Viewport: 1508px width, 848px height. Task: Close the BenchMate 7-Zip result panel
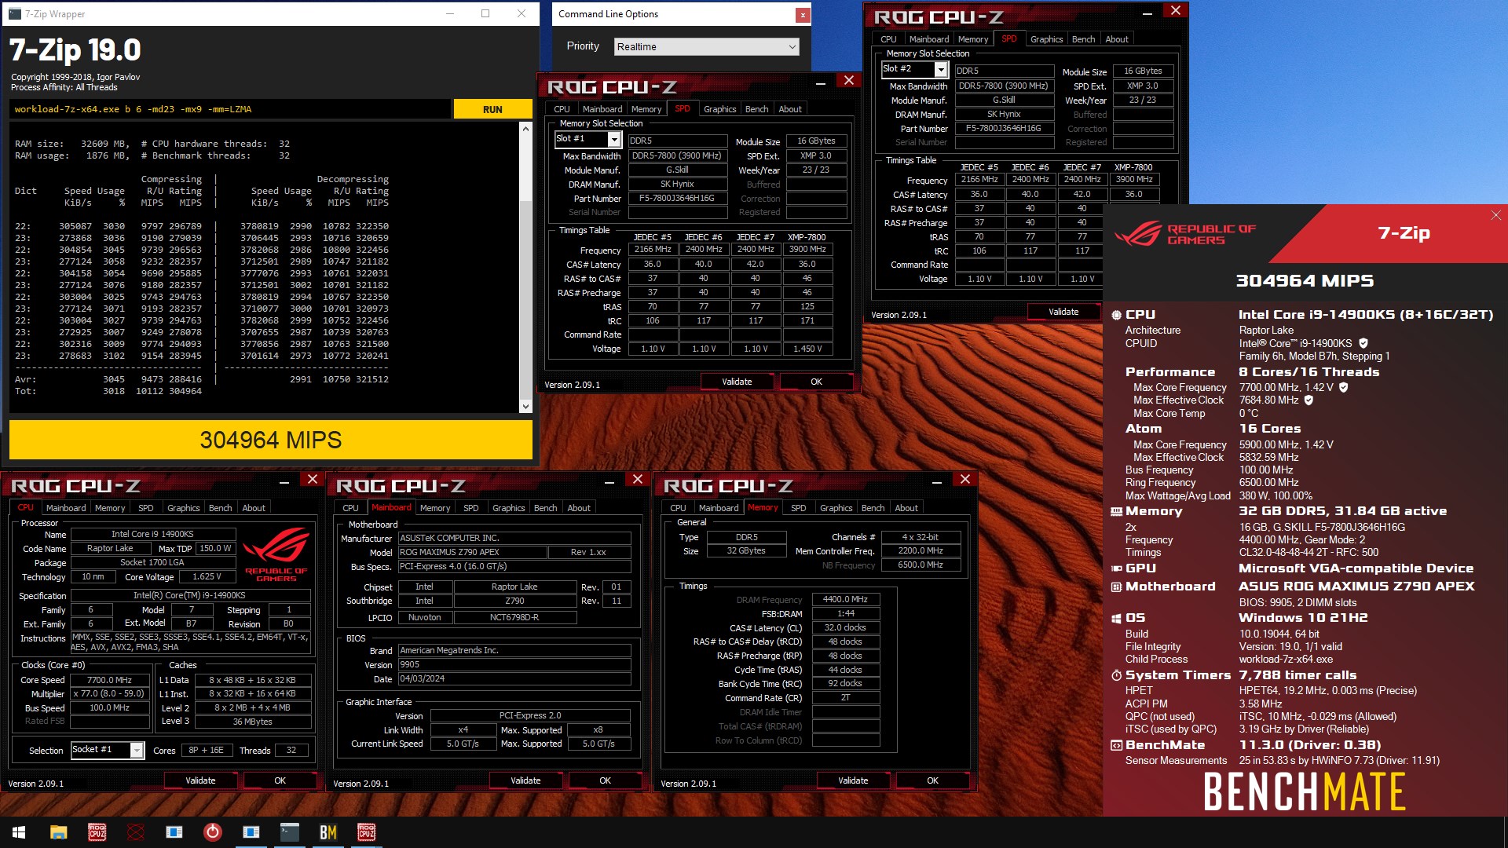pos(1495,215)
